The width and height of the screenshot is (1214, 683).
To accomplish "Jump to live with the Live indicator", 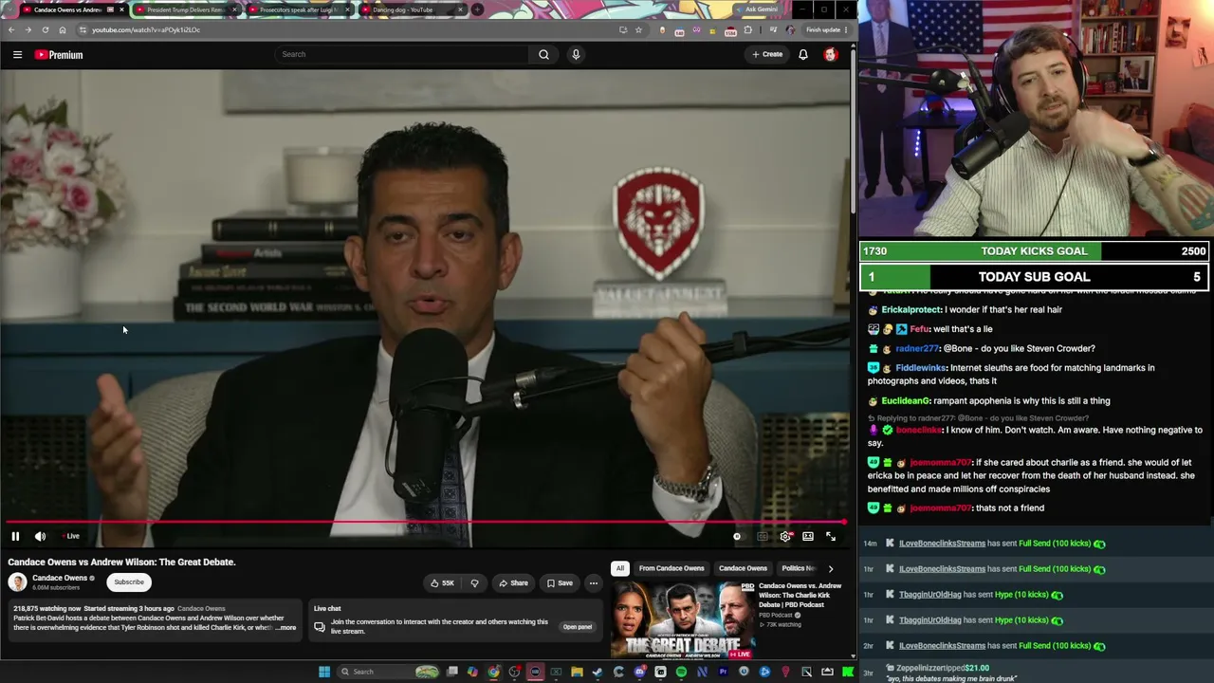I will (69, 536).
